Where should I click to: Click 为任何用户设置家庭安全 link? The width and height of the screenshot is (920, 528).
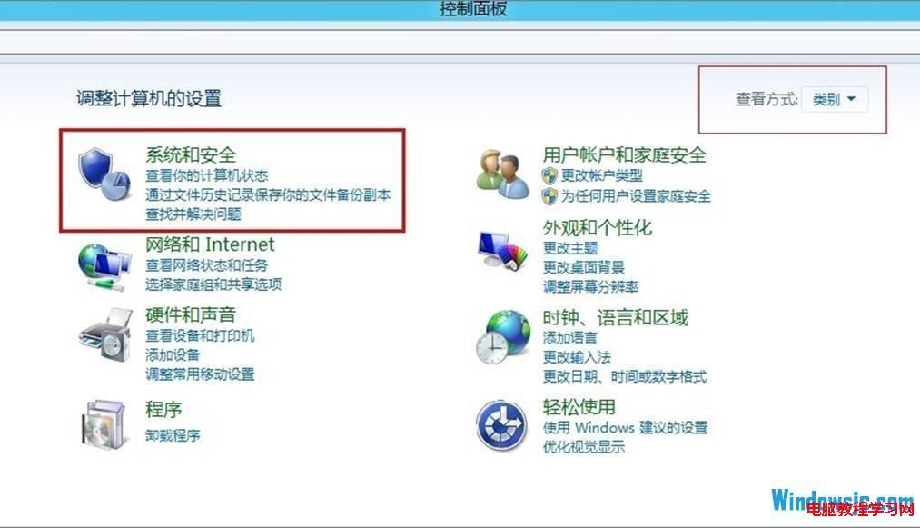pos(636,196)
